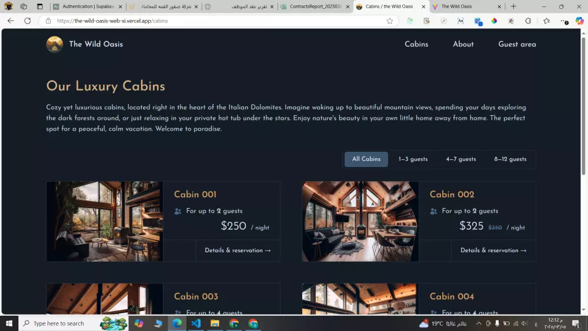This screenshot has width=588, height=331.
Task: Open Copilot icon in Edge toolbar
Action: (580, 21)
